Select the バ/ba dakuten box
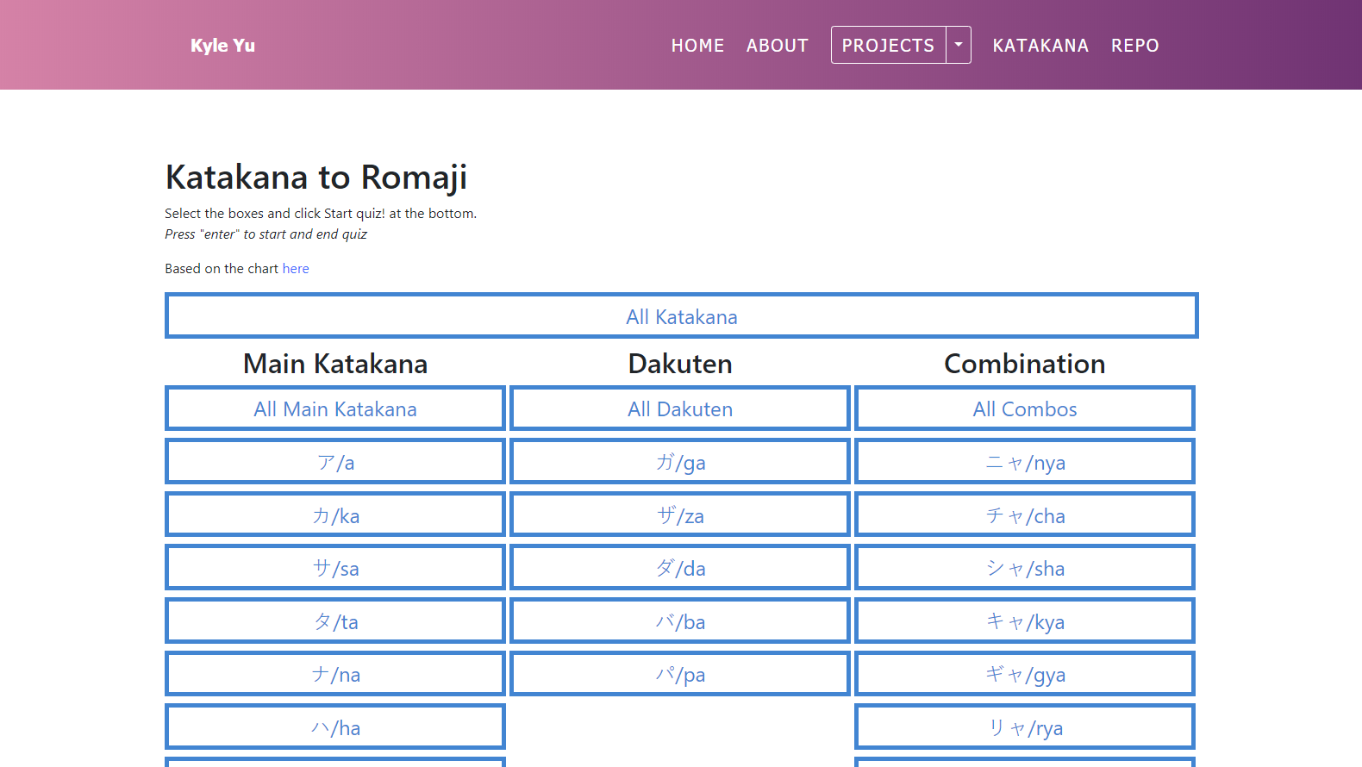This screenshot has height=767, width=1362. [x=680, y=621]
